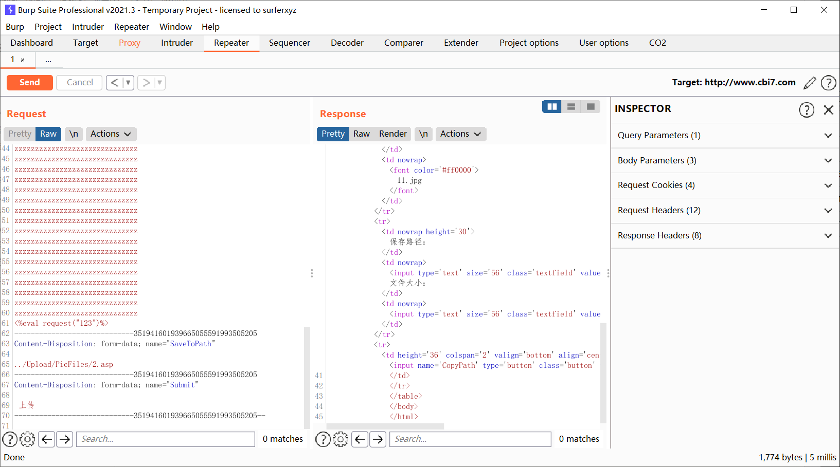Click the Cancel button
The height and width of the screenshot is (467, 840).
tap(80, 83)
